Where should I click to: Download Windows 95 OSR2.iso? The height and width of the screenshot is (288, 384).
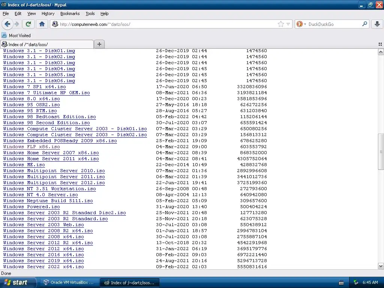[x=31, y=105]
